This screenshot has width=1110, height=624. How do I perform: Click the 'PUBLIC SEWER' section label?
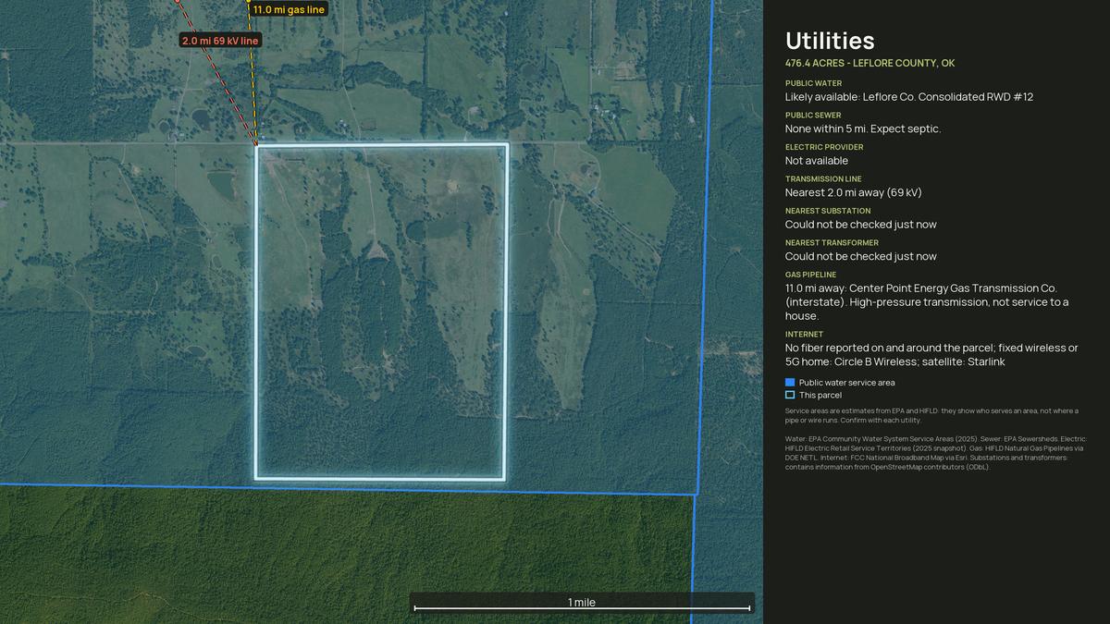(x=813, y=116)
